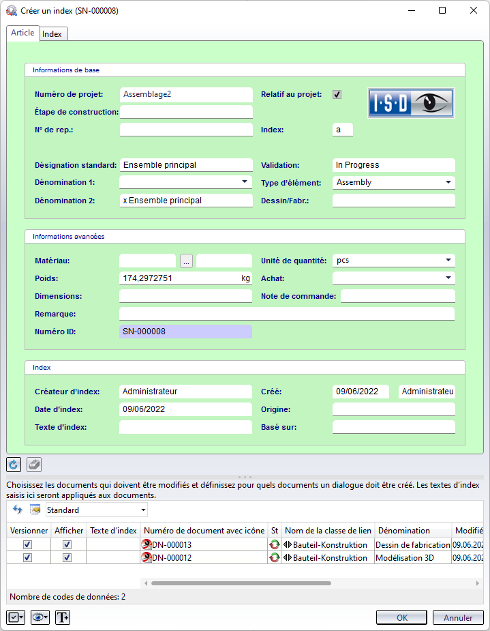Click the Désignation standard field
The width and height of the screenshot is (490, 631).
(186, 165)
